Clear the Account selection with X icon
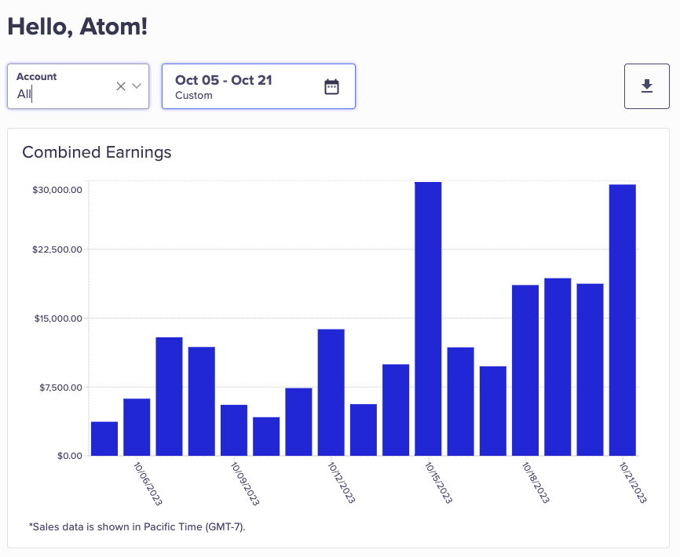 tap(121, 86)
